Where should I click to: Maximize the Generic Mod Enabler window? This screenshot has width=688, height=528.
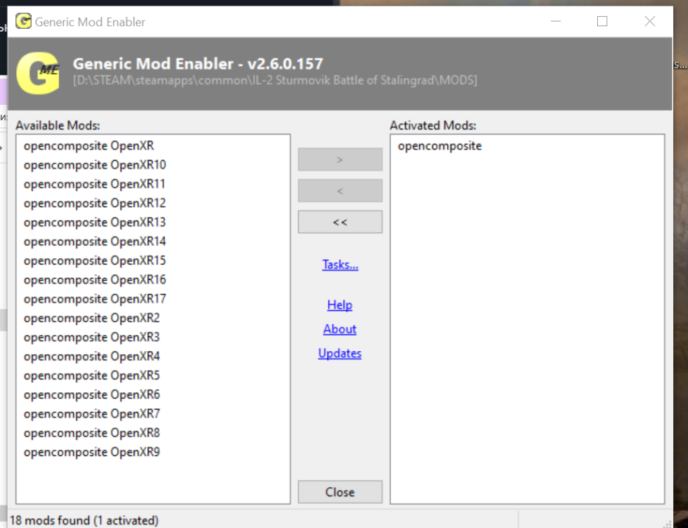tap(602, 21)
